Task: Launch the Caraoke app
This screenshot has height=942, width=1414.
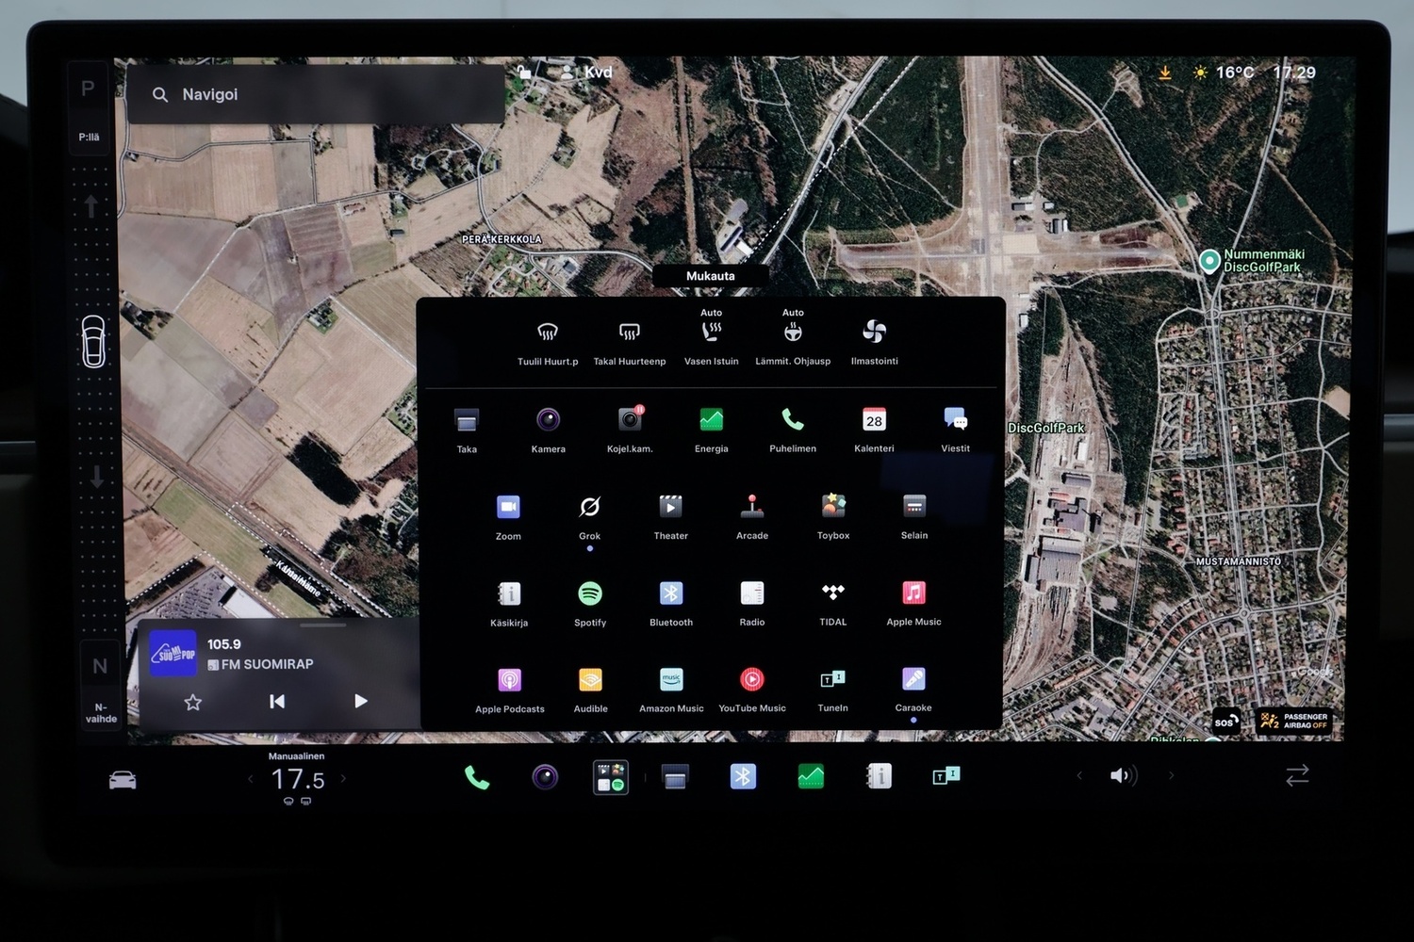Action: point(913,679)
